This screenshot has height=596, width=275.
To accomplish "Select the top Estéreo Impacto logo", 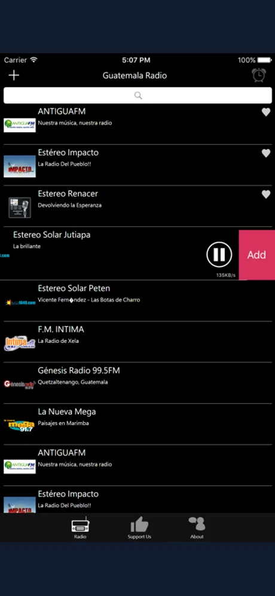I will (x=20, y=166).
